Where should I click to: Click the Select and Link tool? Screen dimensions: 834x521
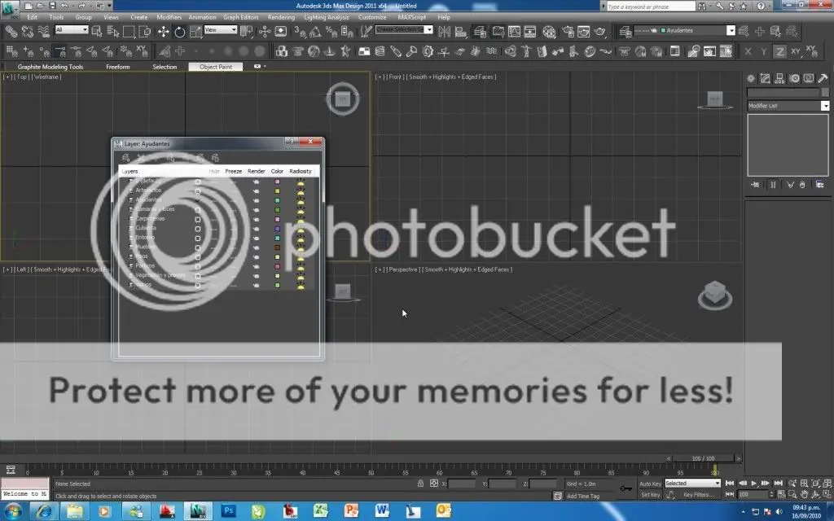(x=11, y=32)
